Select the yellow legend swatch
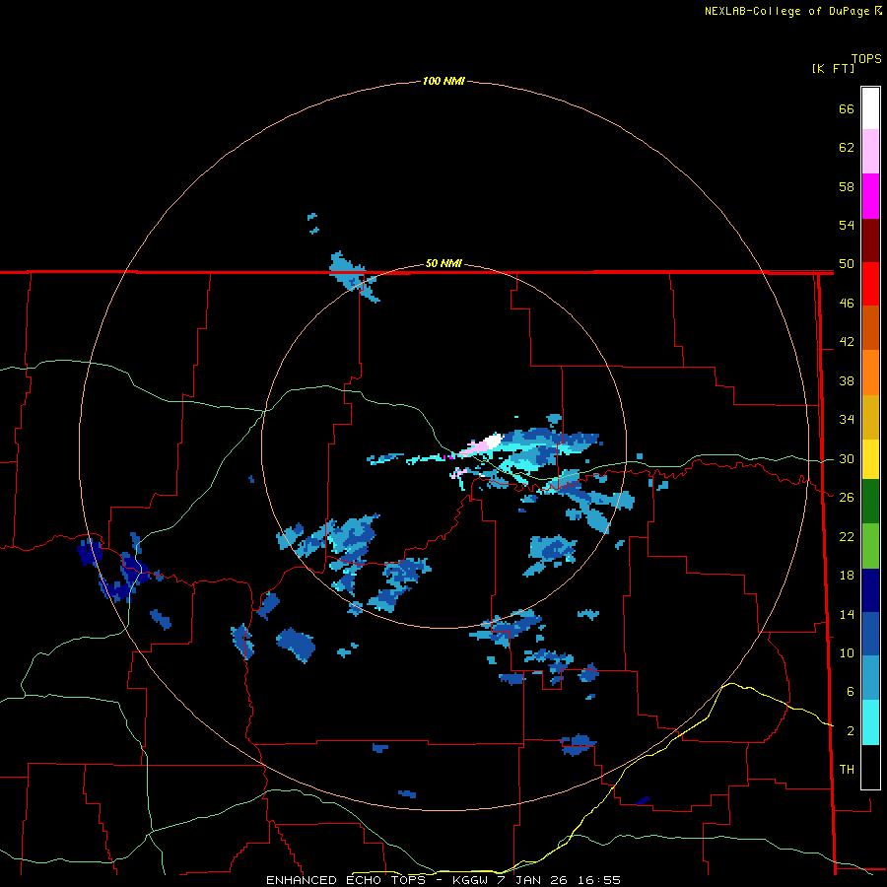The image size is (887, 887). coord(870,459)
